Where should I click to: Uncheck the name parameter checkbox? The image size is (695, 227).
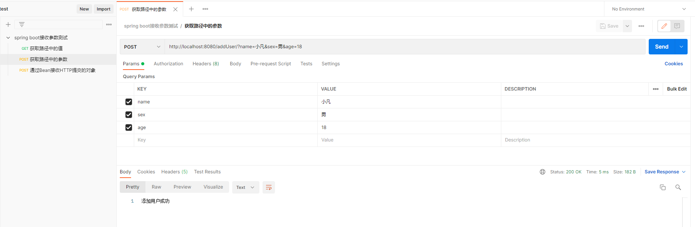(129, 102)
